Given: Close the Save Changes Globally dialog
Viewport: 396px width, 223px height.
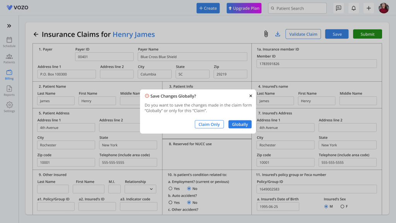Looking at the screenshot, I should 251,96.
